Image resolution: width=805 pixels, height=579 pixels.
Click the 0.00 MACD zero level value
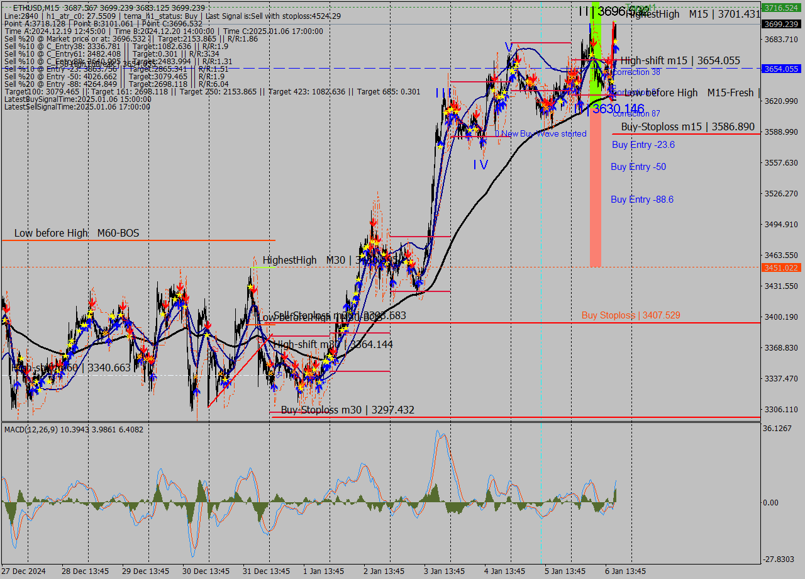pos(770,502)
